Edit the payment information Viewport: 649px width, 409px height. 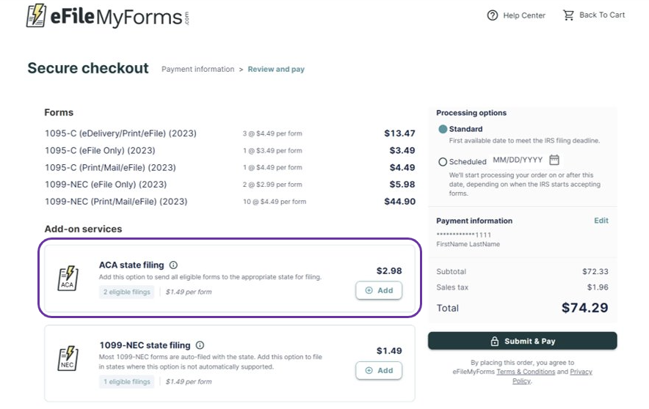tap(601, 221)
